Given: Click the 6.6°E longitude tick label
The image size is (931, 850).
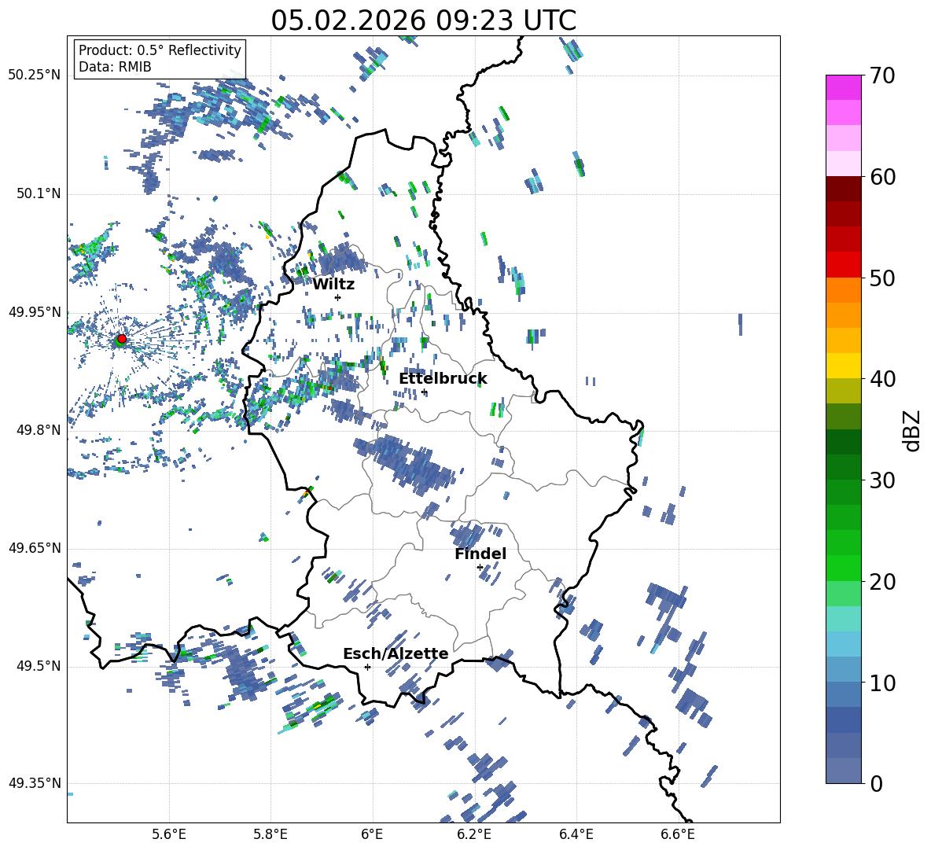Looking at the screenshot, I should click(677, 833).
